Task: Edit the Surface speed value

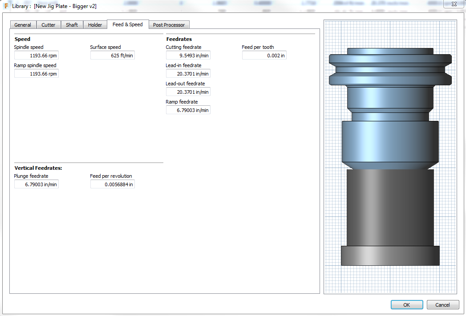Action: point(112,56)
